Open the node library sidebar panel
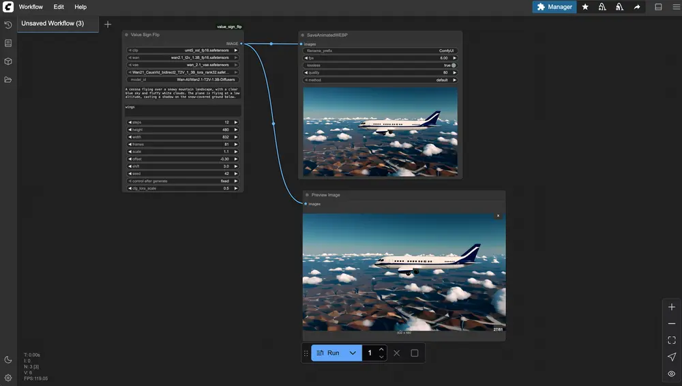The width and height of the screenshot is (682, 386). pyautogui.click(x=8, y=43)
